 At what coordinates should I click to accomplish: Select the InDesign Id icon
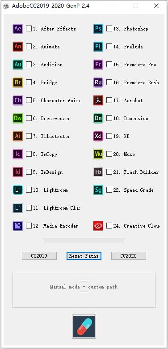click(18, 172)
